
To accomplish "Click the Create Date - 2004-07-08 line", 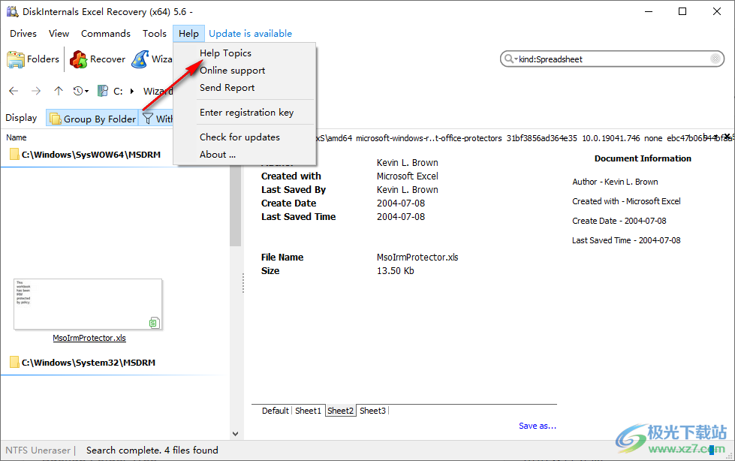I will pos(619,221).
